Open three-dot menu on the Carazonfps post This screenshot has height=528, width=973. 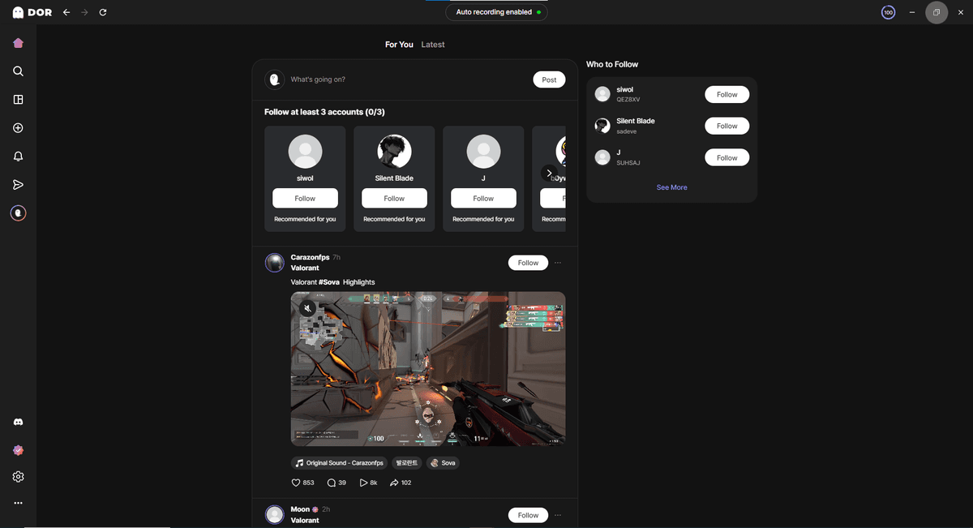tap(558, 263)
